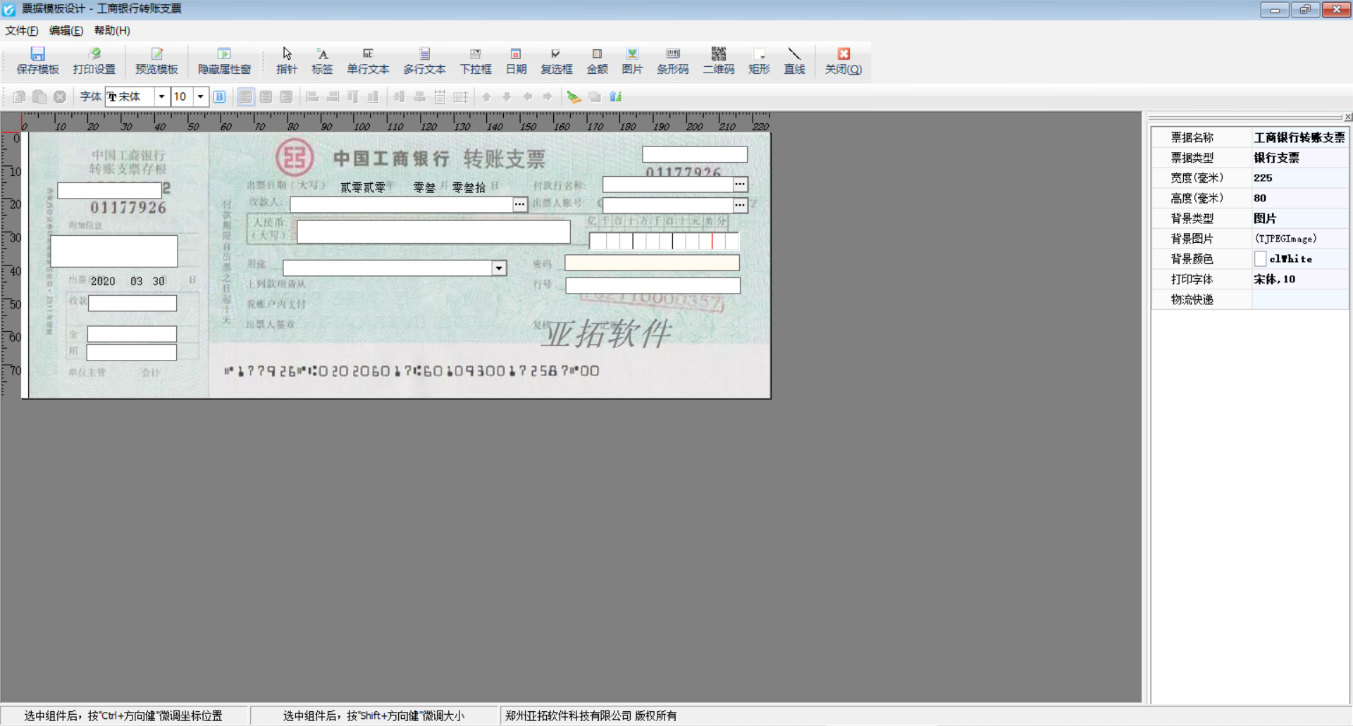Select the 复选框 checkbox tool
1353x726 pixels.
pos(556,61)
